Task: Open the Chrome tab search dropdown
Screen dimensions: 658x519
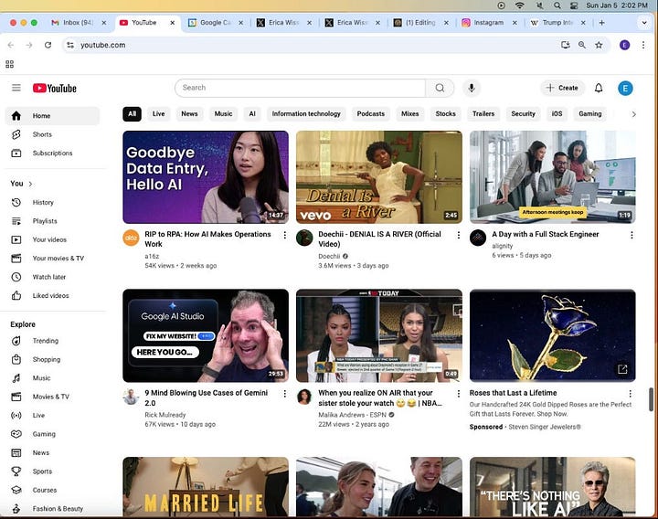Action: click(644, 23)
